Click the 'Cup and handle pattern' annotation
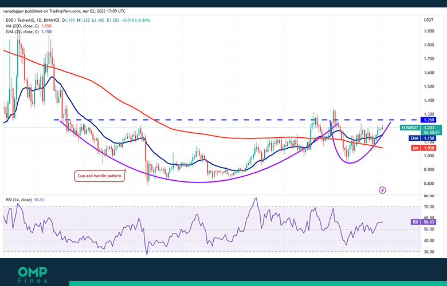Viewport: 447px width, 286px height. tap(100, 176)
